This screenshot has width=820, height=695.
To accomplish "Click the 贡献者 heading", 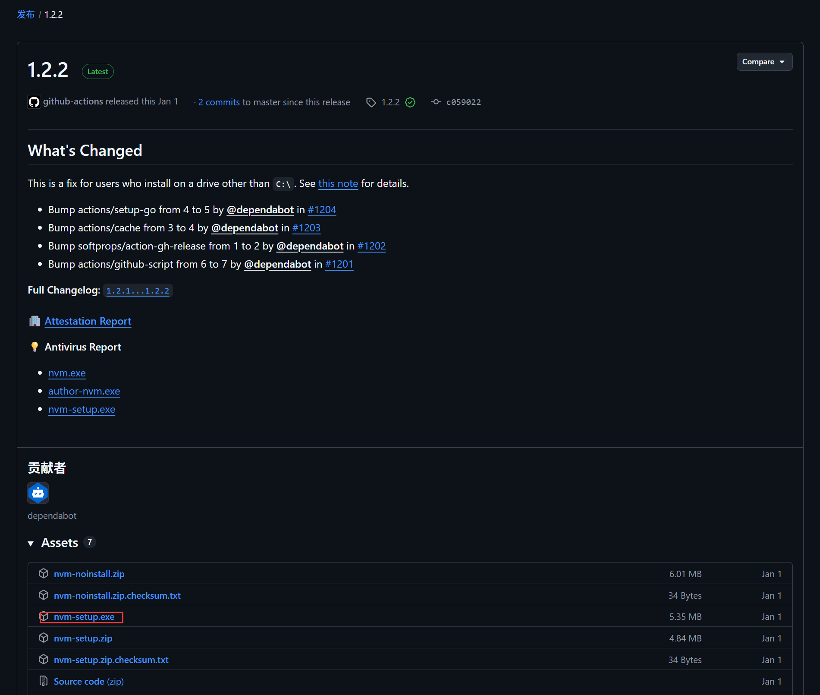I will click(x=47, y=468).
